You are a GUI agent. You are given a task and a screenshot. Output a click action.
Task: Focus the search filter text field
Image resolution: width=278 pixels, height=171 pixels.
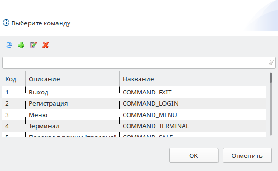[135, 62]
